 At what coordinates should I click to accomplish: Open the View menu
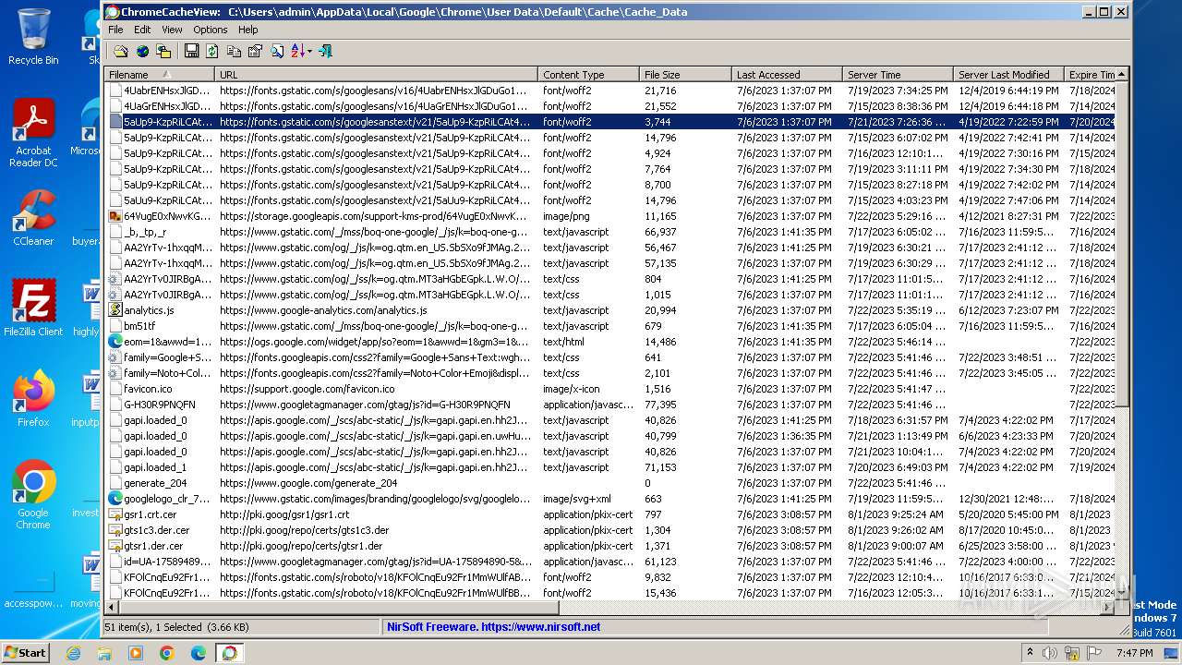tap(172, 30)
